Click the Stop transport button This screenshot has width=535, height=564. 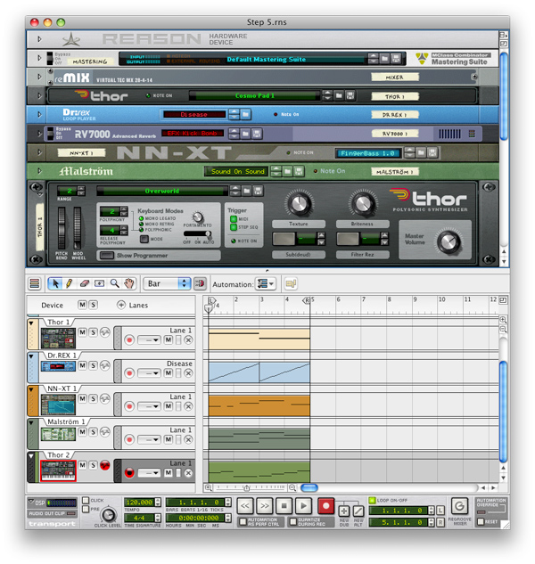284,506
